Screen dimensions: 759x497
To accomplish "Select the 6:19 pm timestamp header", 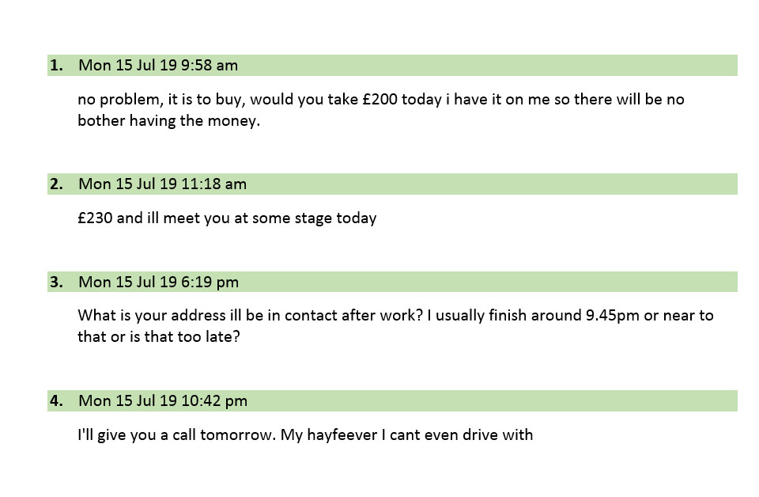I will [x=158, y=283].
